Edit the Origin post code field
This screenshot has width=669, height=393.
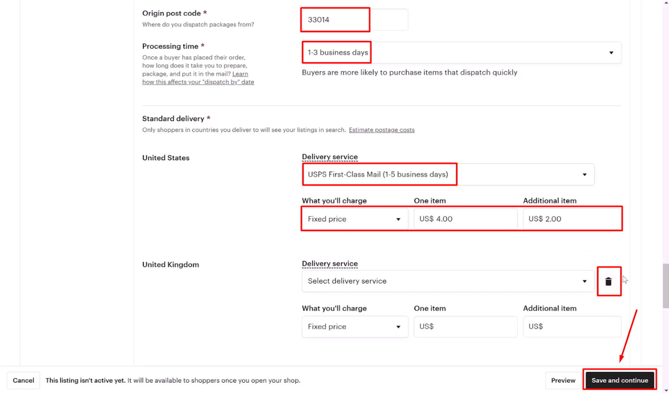point(355,20)
